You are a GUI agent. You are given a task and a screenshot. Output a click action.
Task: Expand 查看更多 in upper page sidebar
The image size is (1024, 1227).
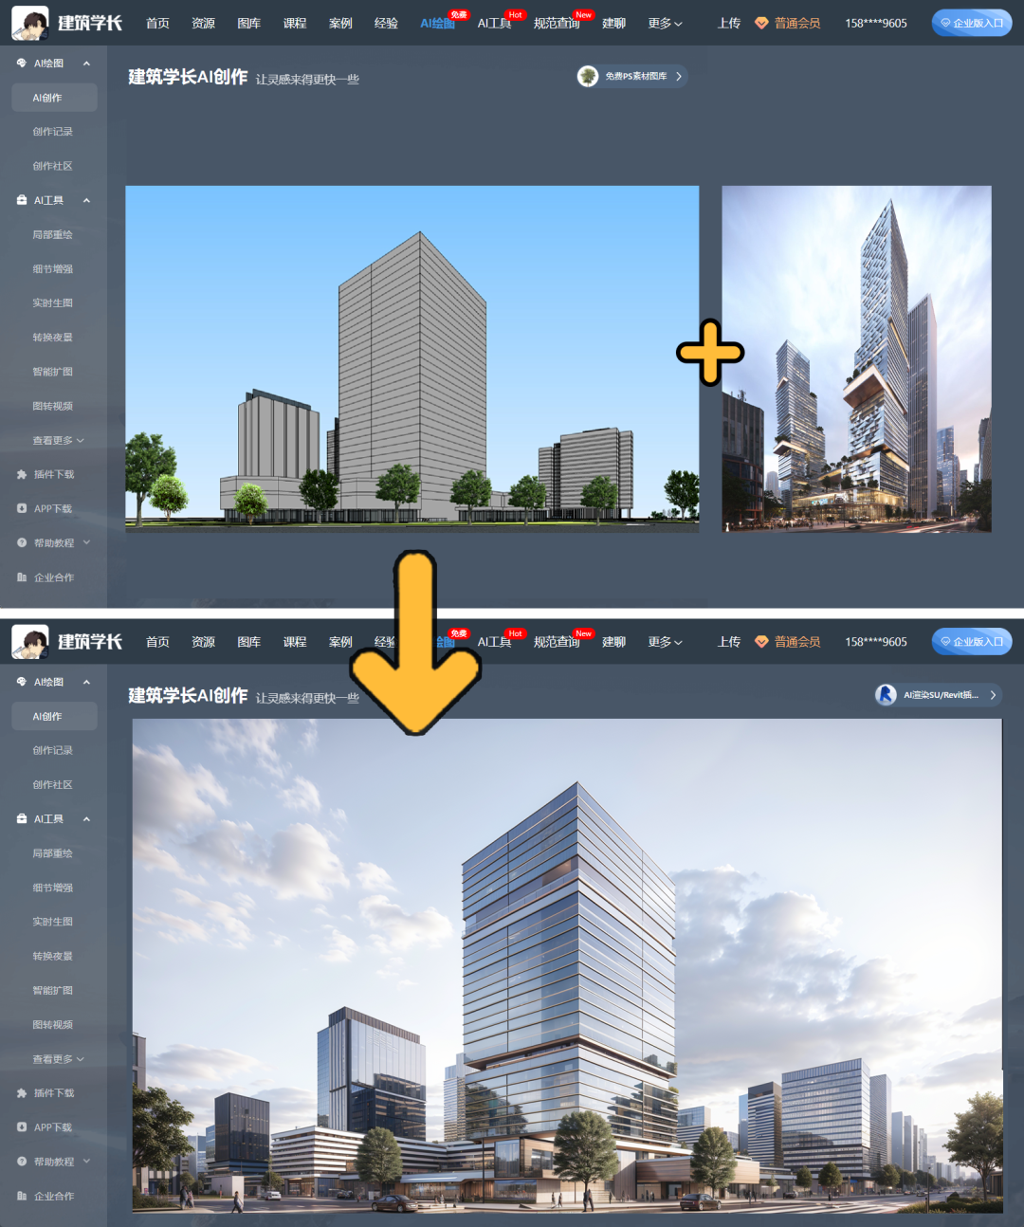coord(58,440)
